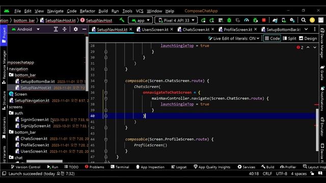Image resolution: width=326 pixels, height=183 pixels.
Task: Open Notifications tool window on right
Action: [x=322, y=99]
